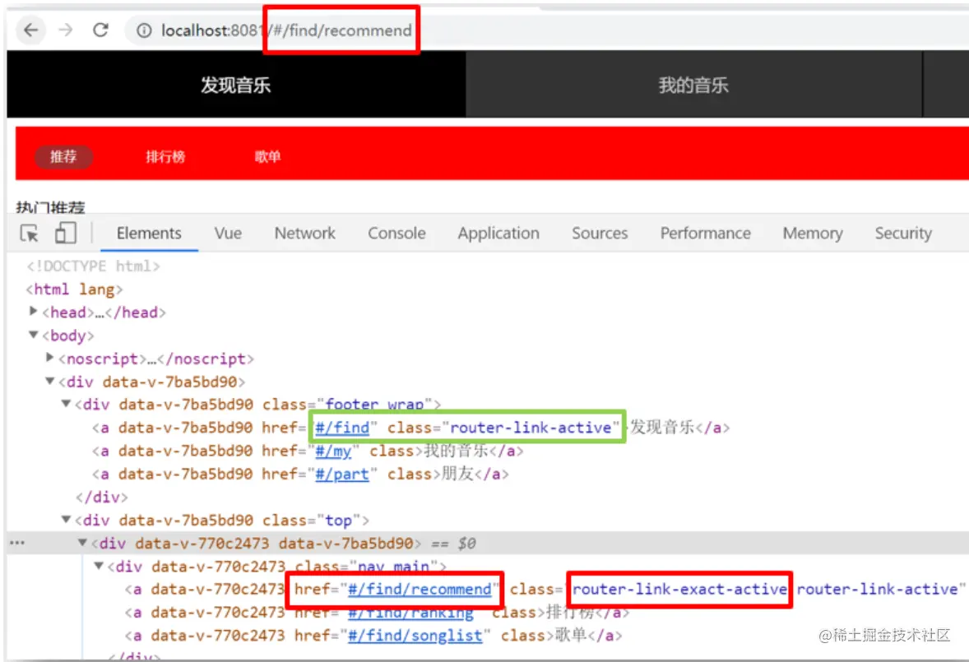Image resolution: width=969 pixels, height=662 pixels.
Task: Follow the #/part href link in DOM
Action: 342,475
